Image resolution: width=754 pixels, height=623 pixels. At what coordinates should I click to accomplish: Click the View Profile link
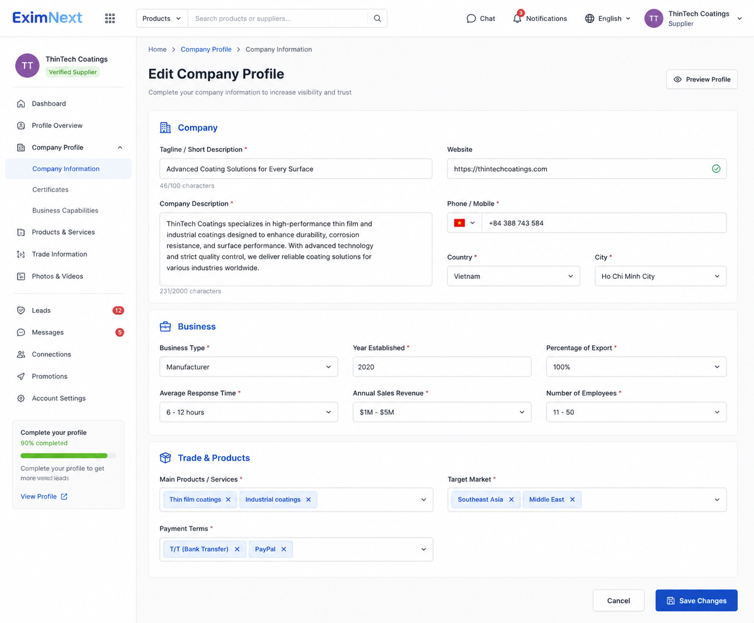[x=39, y=497]
